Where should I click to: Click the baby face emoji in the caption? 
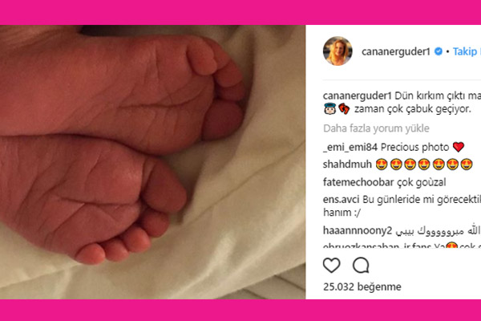330,109
